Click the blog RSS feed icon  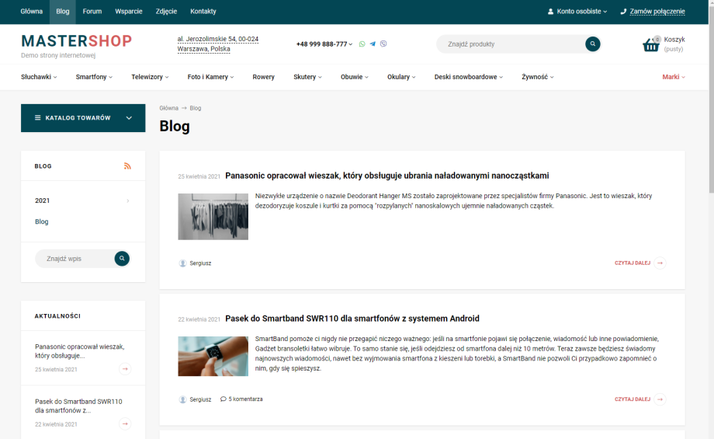[127, 166]
